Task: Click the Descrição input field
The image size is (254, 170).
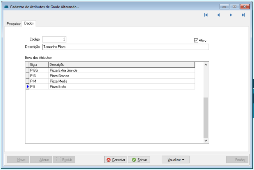Action: coord(125,47)
